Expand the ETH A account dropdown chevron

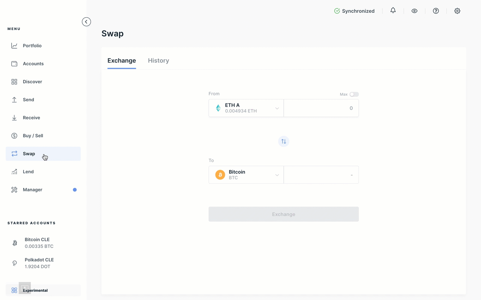277,108
